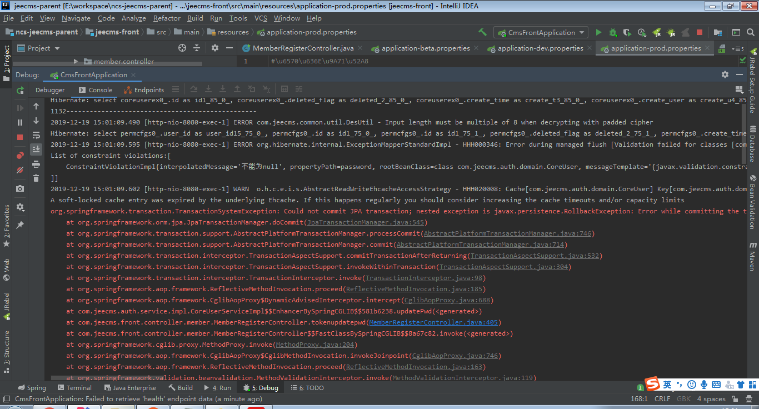Expand the member.controller tree node
Image resolution: width=759 pixels, height=409 pixels.
[76, 62]
